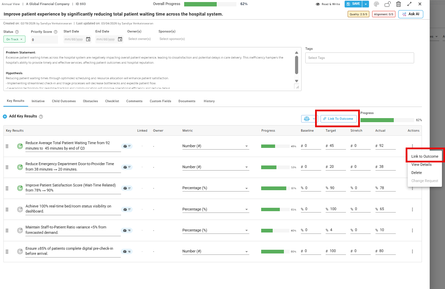Click the SAVE button

pyautogui.click(x=353, y=4)
